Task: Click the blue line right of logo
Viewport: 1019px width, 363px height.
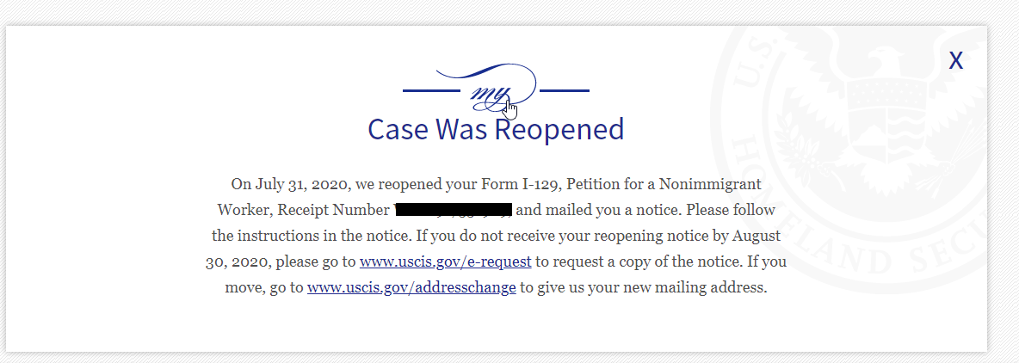Action: coord(564,90)
